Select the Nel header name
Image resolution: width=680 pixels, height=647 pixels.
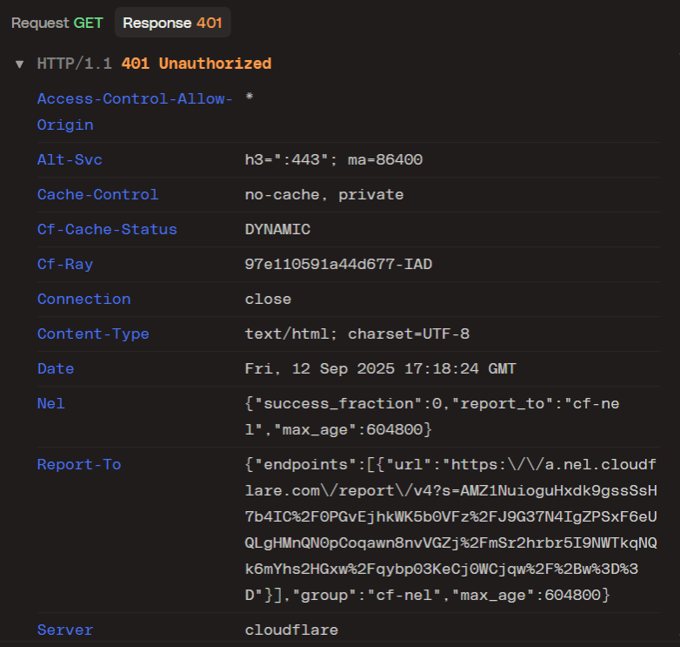51,404
